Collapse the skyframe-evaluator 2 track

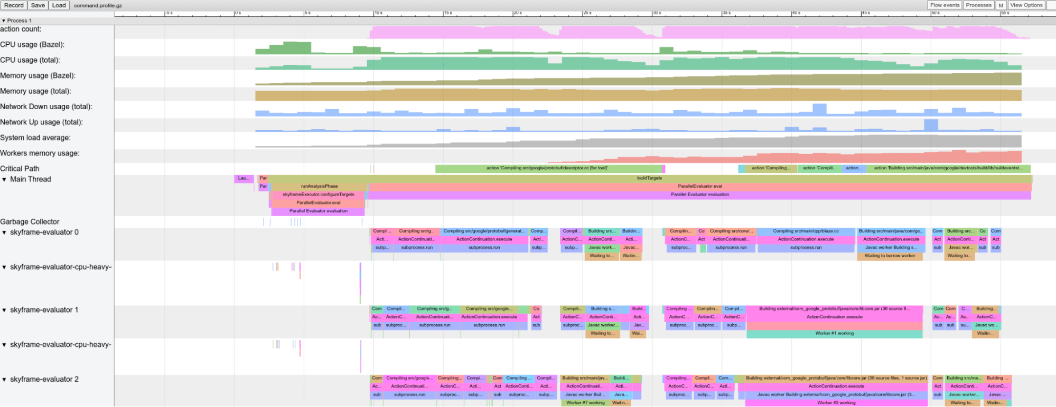coord(4,380)
